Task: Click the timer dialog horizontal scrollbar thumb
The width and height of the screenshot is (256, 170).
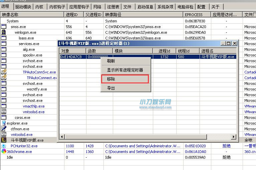Action: tap(136, 137)
